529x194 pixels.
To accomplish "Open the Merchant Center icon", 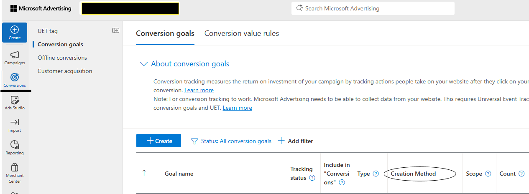I will click(x=15, y=167).
